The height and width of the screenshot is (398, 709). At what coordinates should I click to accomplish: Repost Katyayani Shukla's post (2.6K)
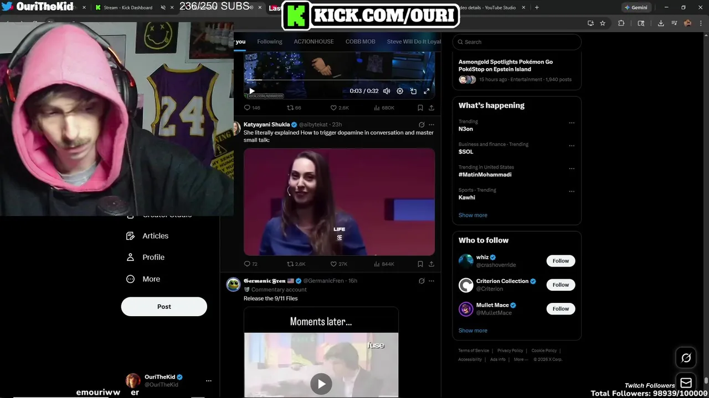tap(296, 264)
